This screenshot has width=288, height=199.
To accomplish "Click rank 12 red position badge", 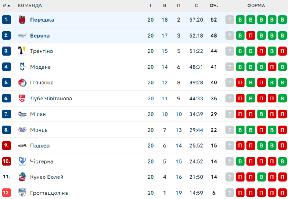I will click(6, 193).
